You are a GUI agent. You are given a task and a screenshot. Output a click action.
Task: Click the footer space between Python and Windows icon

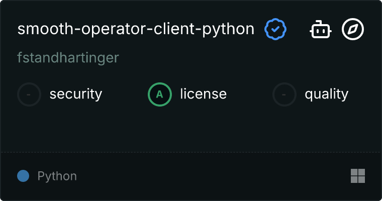[x=211, y=176]
